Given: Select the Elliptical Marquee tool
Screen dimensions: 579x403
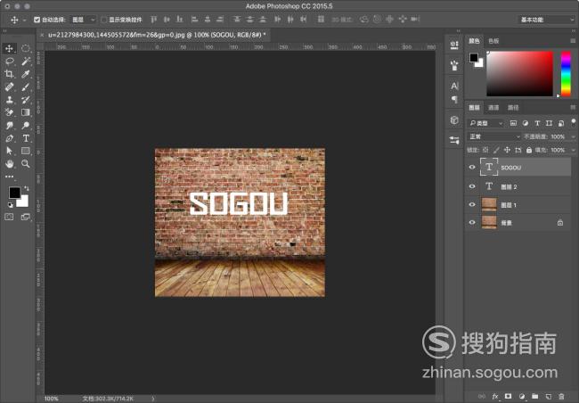Looking at the screenshot, I should point(26,48).
